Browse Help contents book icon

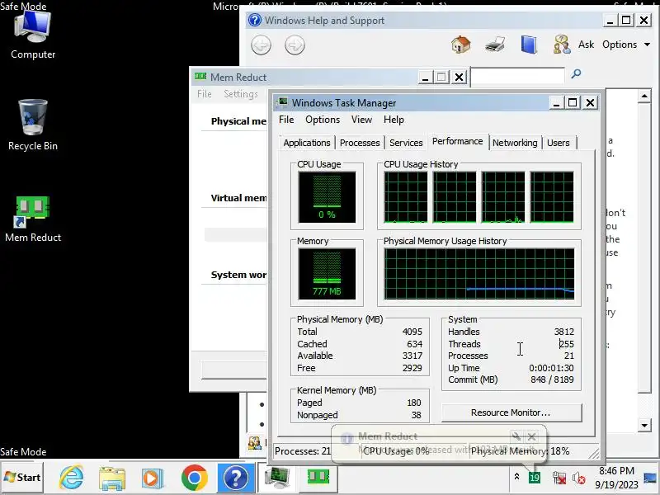click(529, 45)
